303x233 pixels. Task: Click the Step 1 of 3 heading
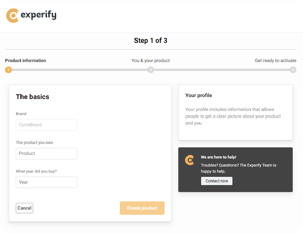pyautogui.click(x=151, y=41)
